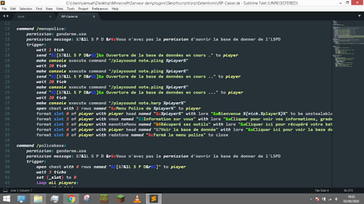The width and height of the screenshot is (364, 204).
Task: Click the Sublime Text title bar icon
Action: coord(3,3)
